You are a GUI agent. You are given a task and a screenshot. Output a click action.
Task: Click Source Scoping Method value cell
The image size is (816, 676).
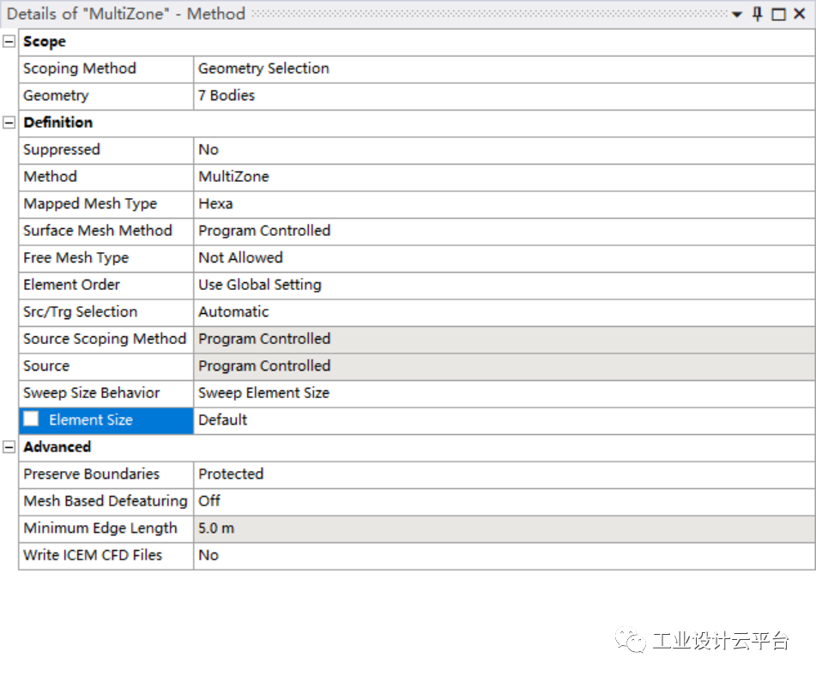(504, 340)
